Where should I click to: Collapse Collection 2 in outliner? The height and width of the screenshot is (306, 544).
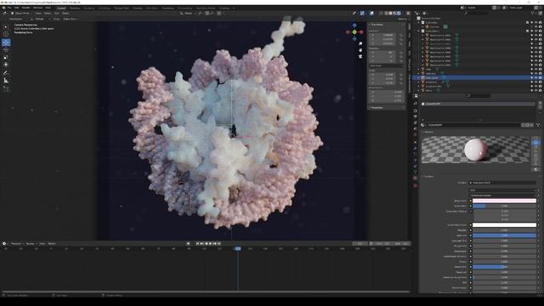(x=419, y=31)
